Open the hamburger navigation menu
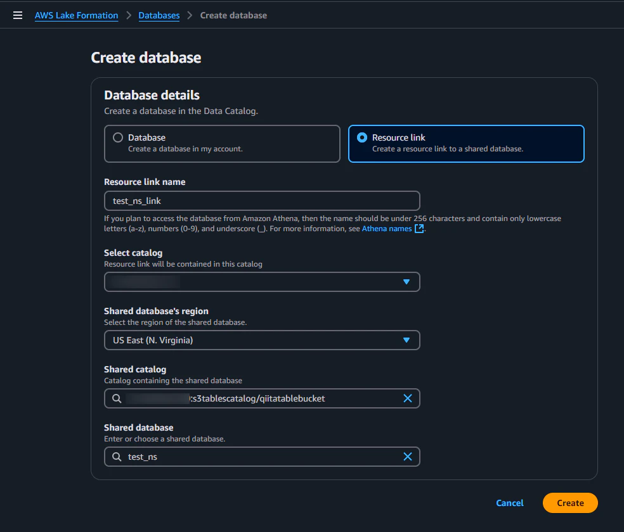The width and height of the screenshot is (624, 532). coord(18,15)
